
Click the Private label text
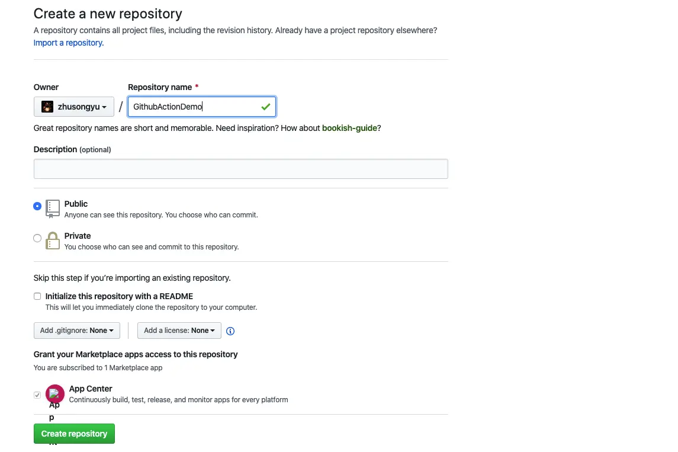[78, 236]
